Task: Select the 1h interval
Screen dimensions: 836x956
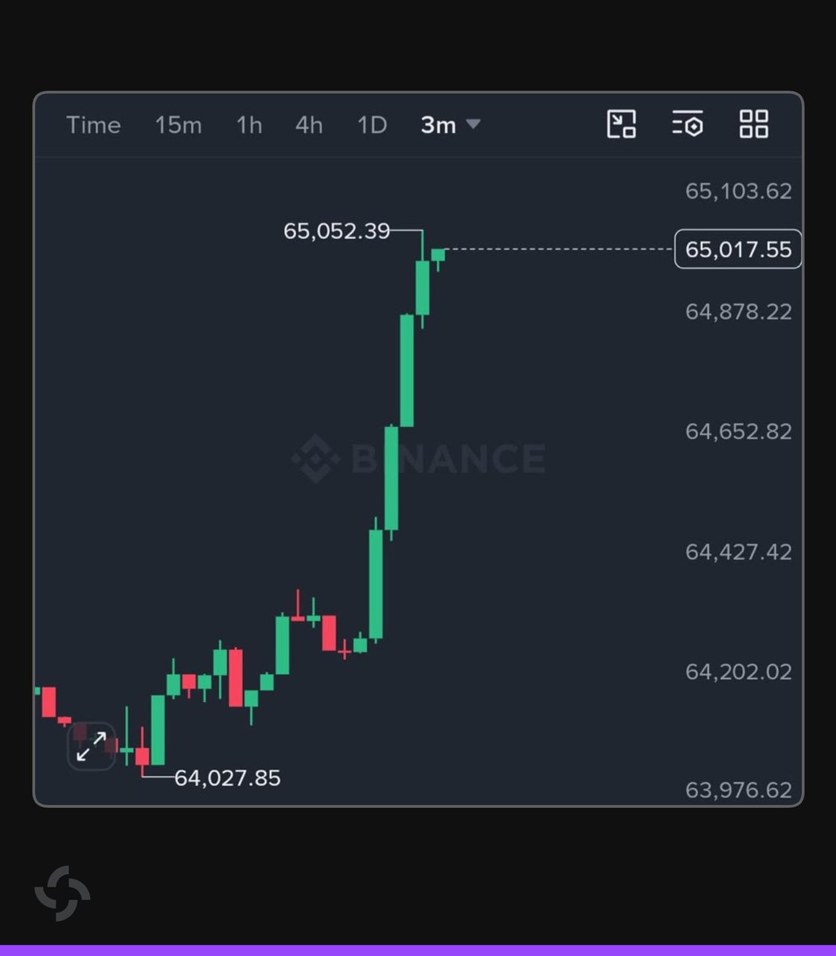Action: click(x=249, y=125)
